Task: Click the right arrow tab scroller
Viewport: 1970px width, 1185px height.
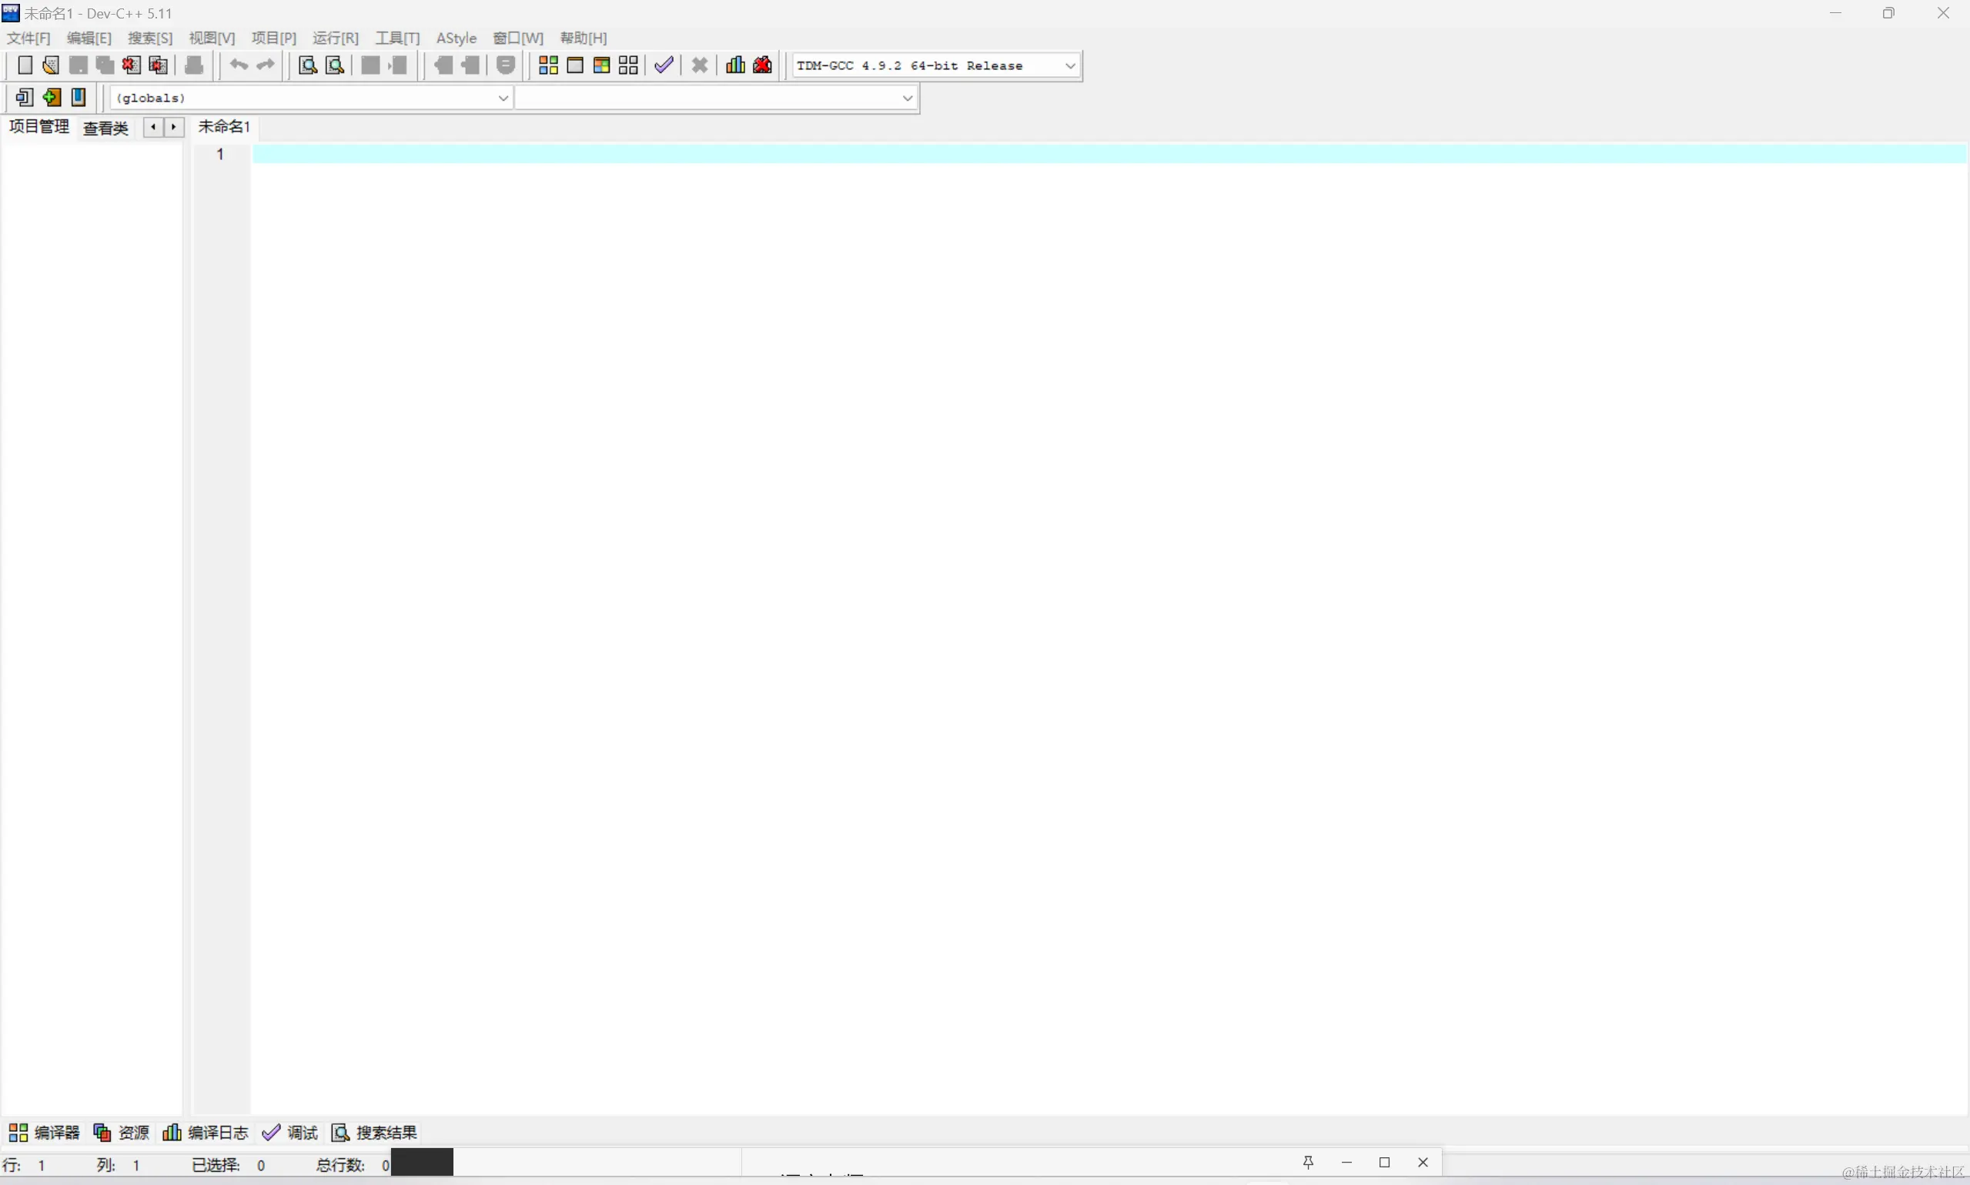Action: point(174,127)
